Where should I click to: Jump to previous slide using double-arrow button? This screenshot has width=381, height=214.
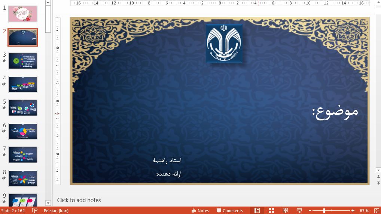pos(378,177)
